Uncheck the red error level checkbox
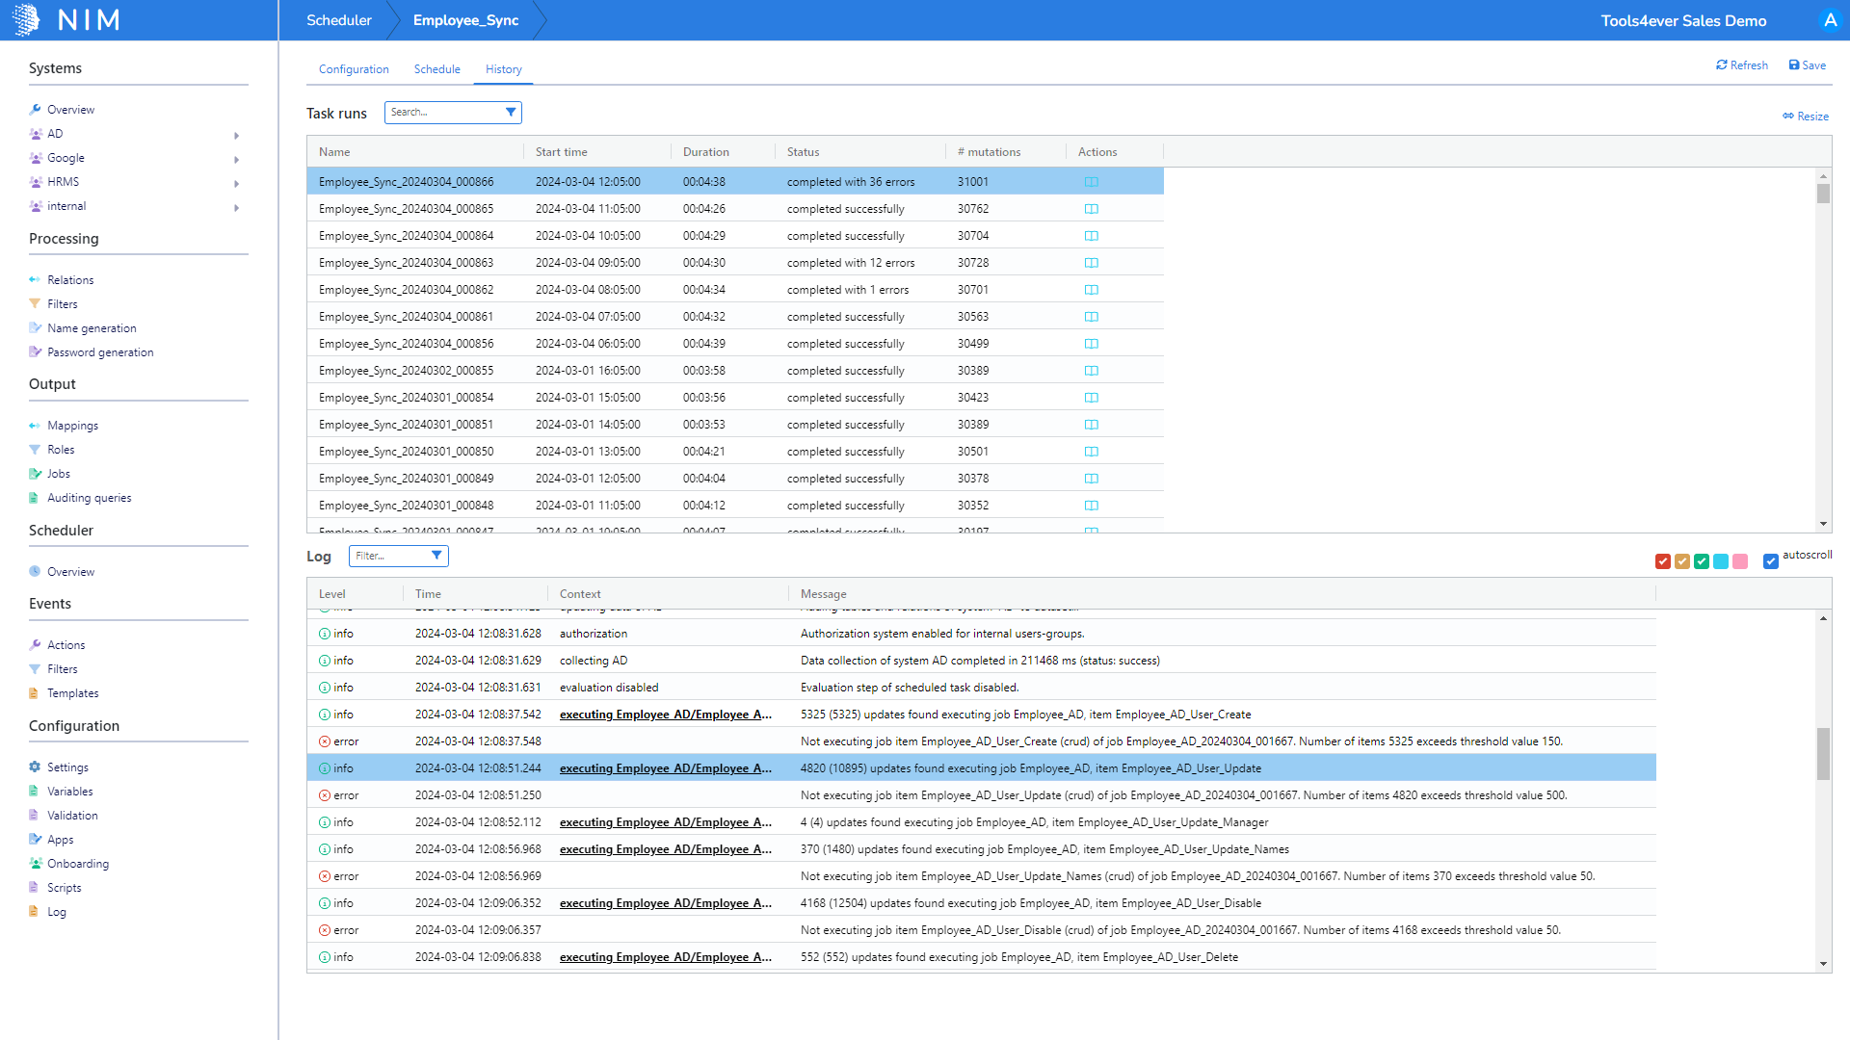Viewport: 1850px width, 1040px height. click(1663, 561)
